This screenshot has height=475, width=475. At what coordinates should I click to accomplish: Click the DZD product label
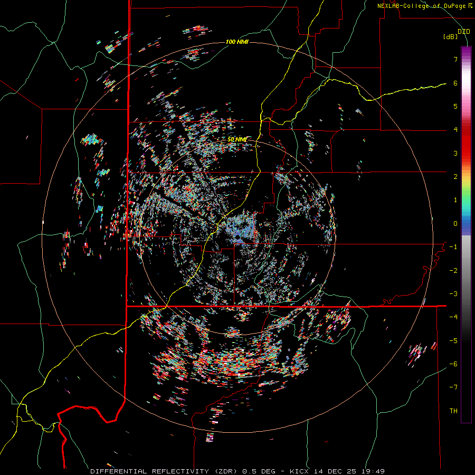click(463, 32)
